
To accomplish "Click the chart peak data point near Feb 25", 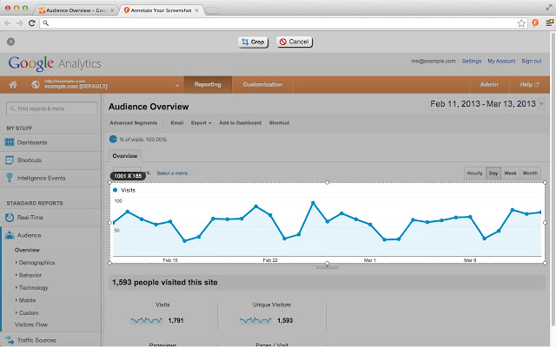I will [313, 203].
